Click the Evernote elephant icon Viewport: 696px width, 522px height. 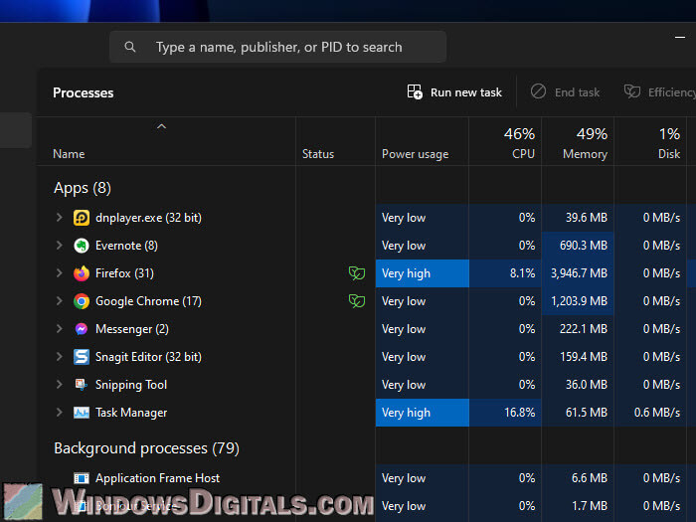click(x=82, y=246)
